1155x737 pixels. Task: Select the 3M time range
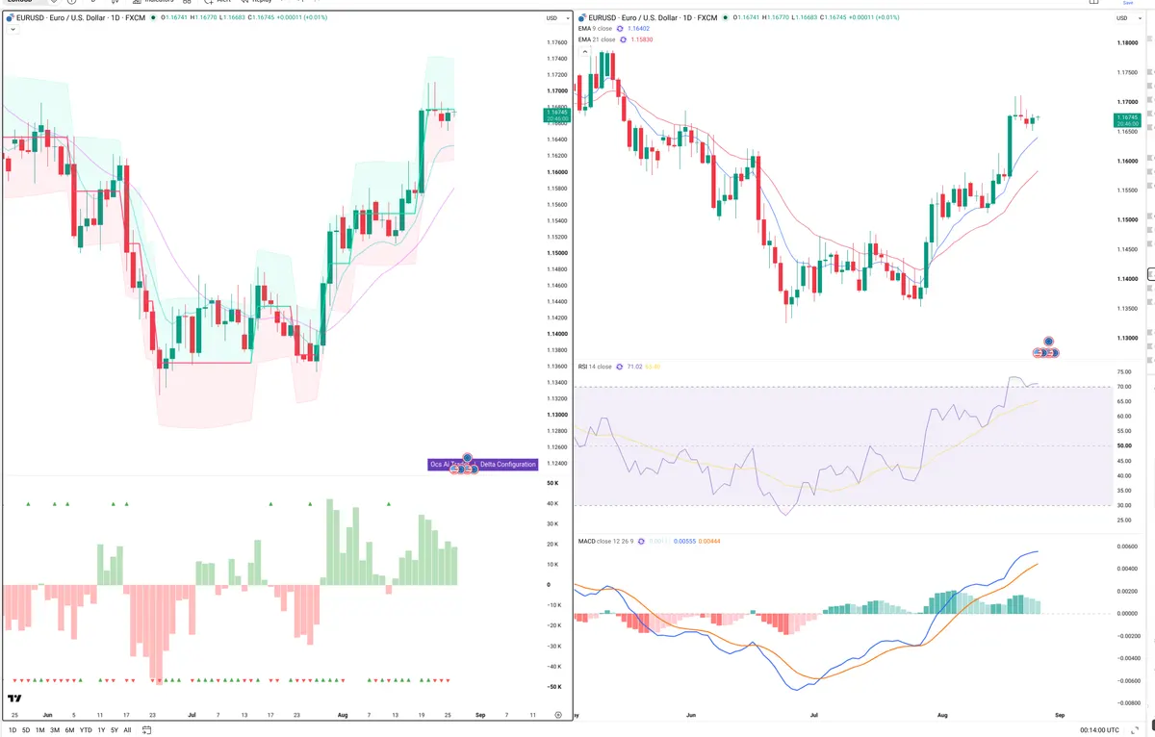(55, 730)
